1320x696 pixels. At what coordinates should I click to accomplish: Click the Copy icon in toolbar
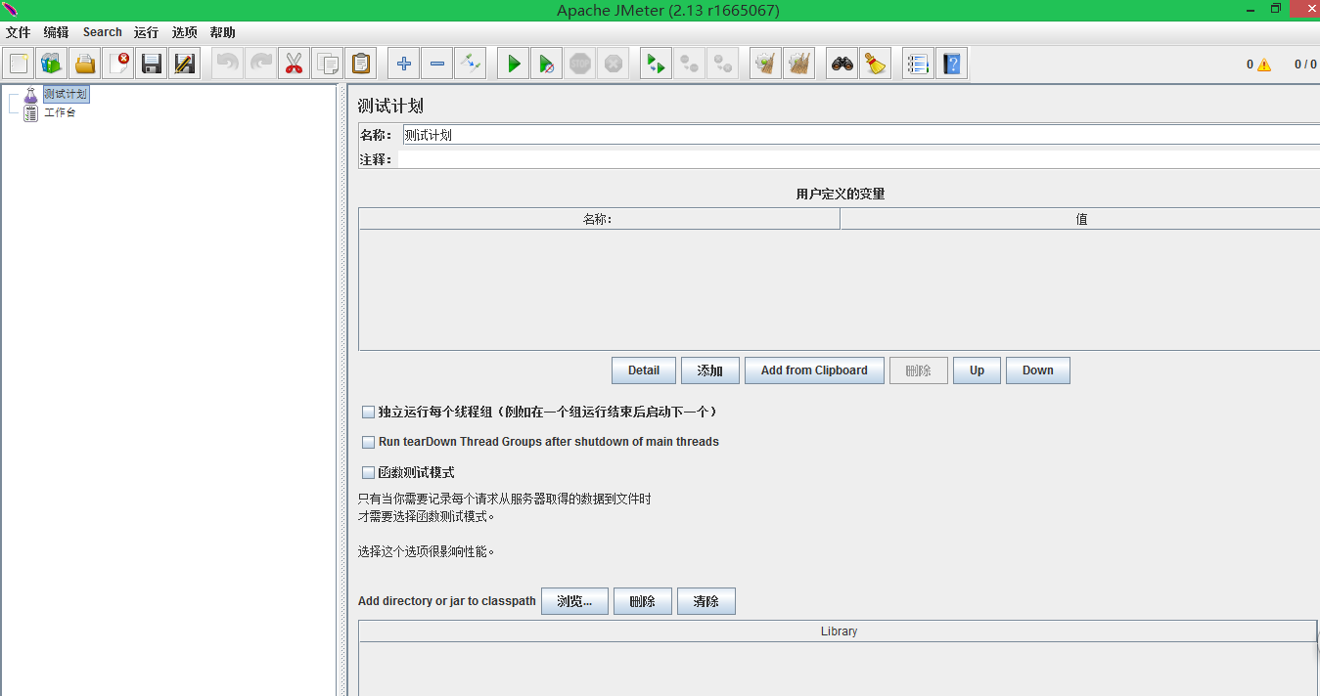click(328, 65)
